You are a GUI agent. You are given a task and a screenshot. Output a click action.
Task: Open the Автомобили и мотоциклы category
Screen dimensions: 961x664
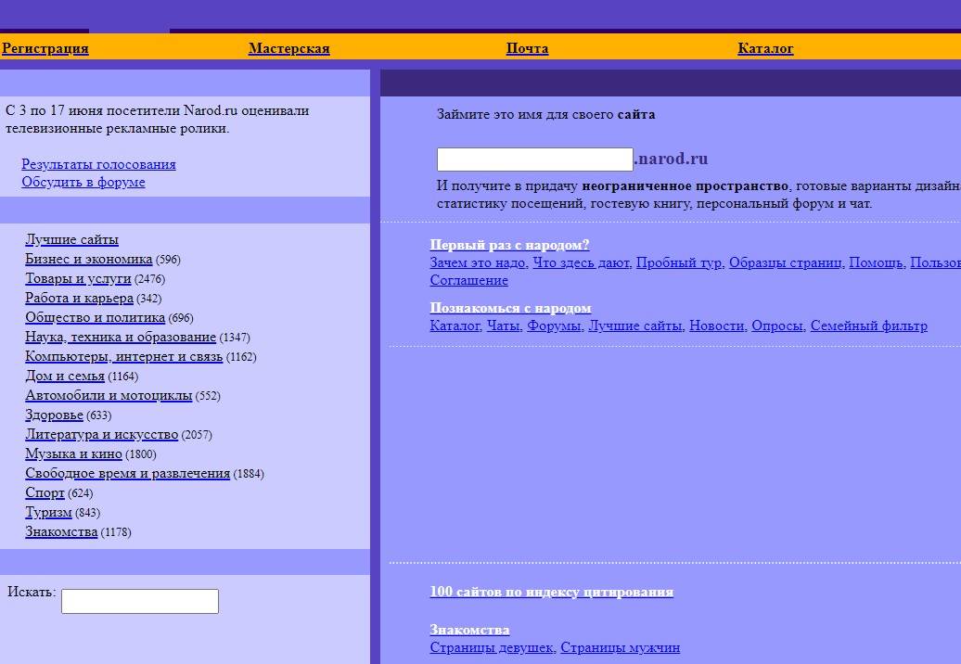tap(109, 395)
